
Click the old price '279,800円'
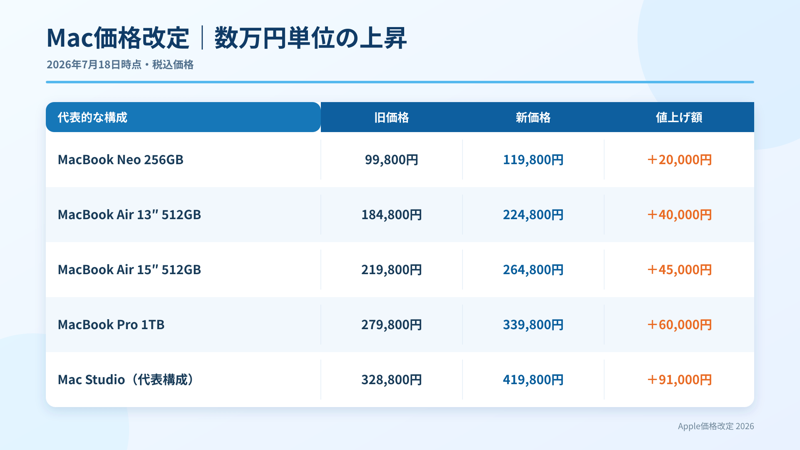pyautogui.click(x=391, y=325)
